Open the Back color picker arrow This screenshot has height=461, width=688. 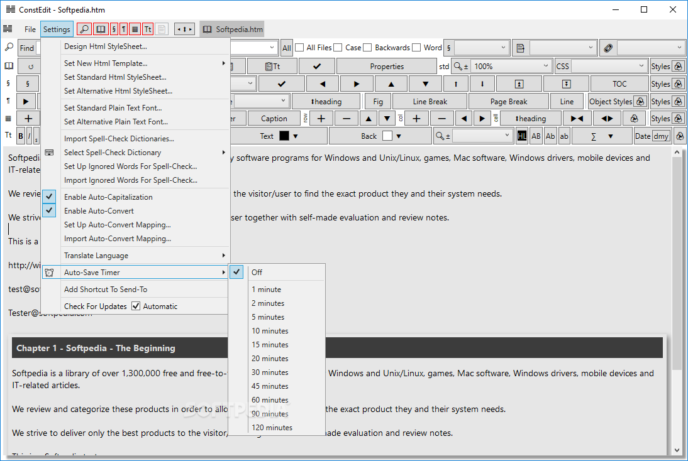click(399, 136)
